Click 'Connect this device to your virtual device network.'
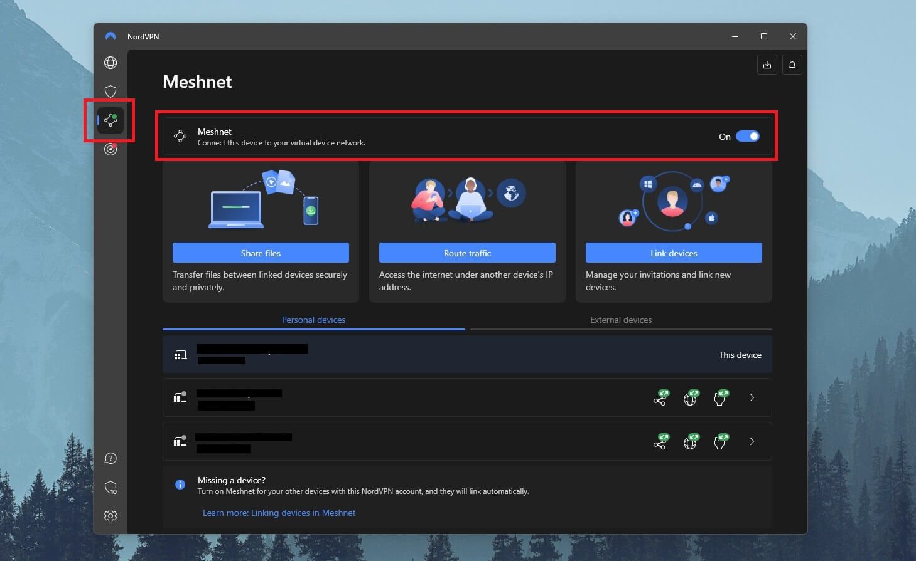 (281, 143)
